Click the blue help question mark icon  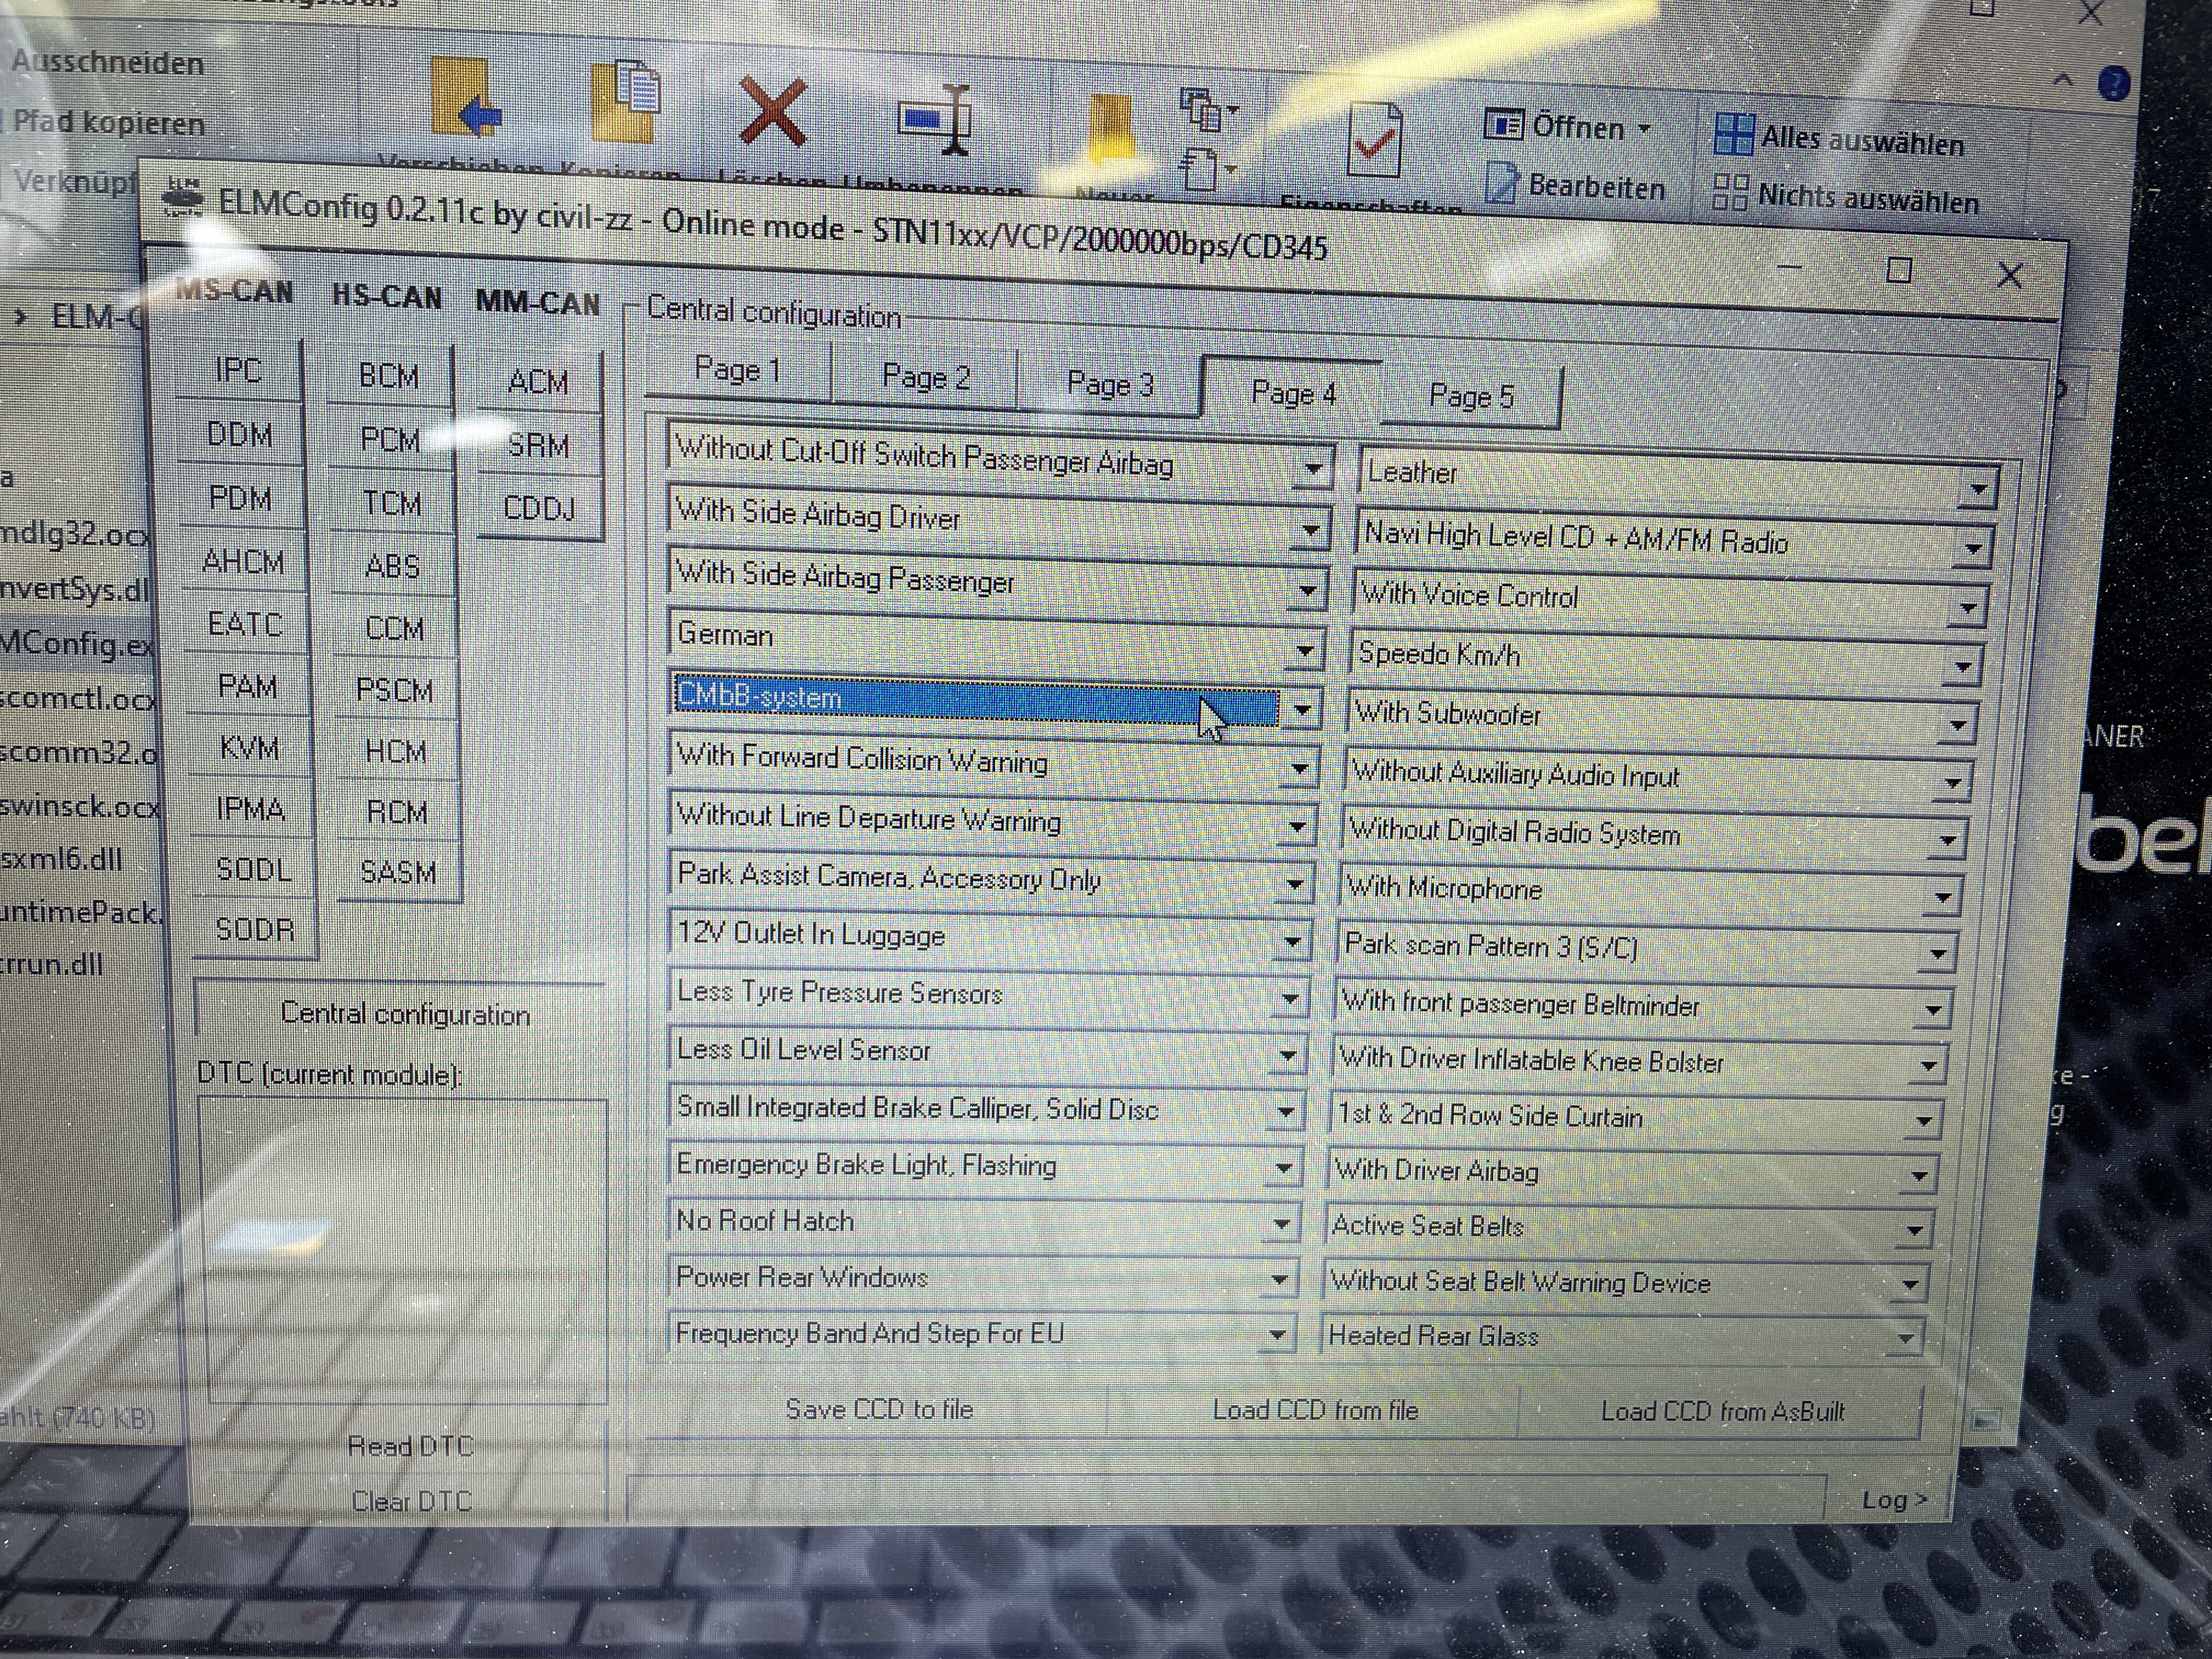[x=2113, y=83]
